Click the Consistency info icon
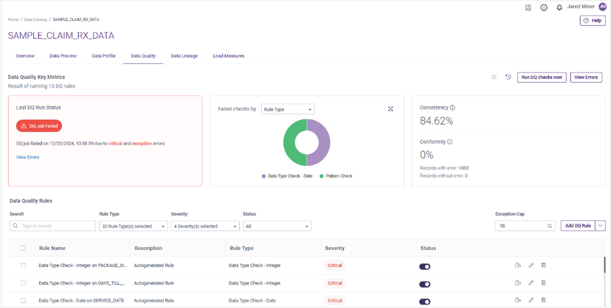This screenshot has height=308, width=611. point(452,108)
